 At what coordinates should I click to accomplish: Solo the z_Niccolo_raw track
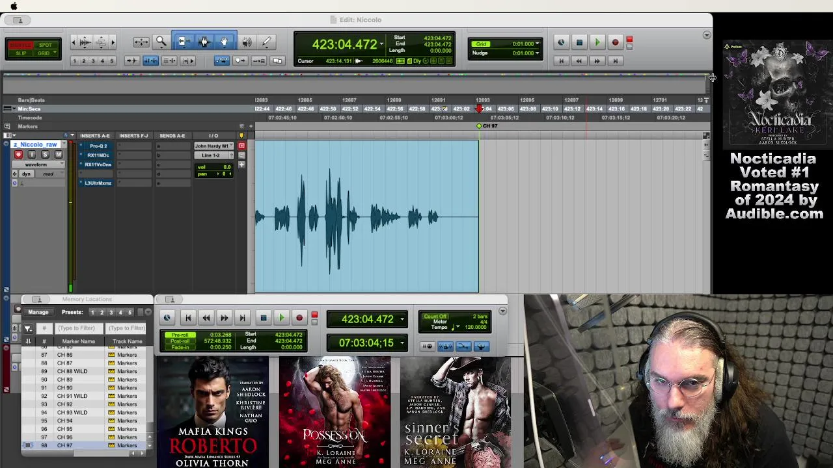coord(45,155)
